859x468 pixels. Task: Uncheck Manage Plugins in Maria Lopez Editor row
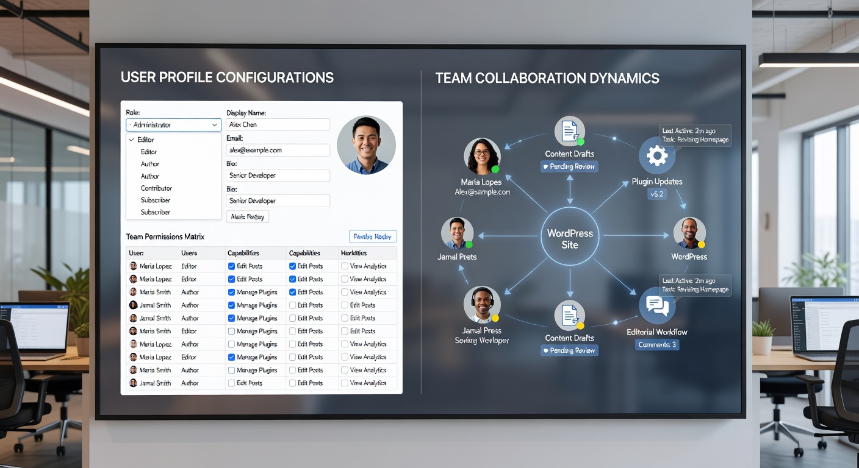(231, 357)
